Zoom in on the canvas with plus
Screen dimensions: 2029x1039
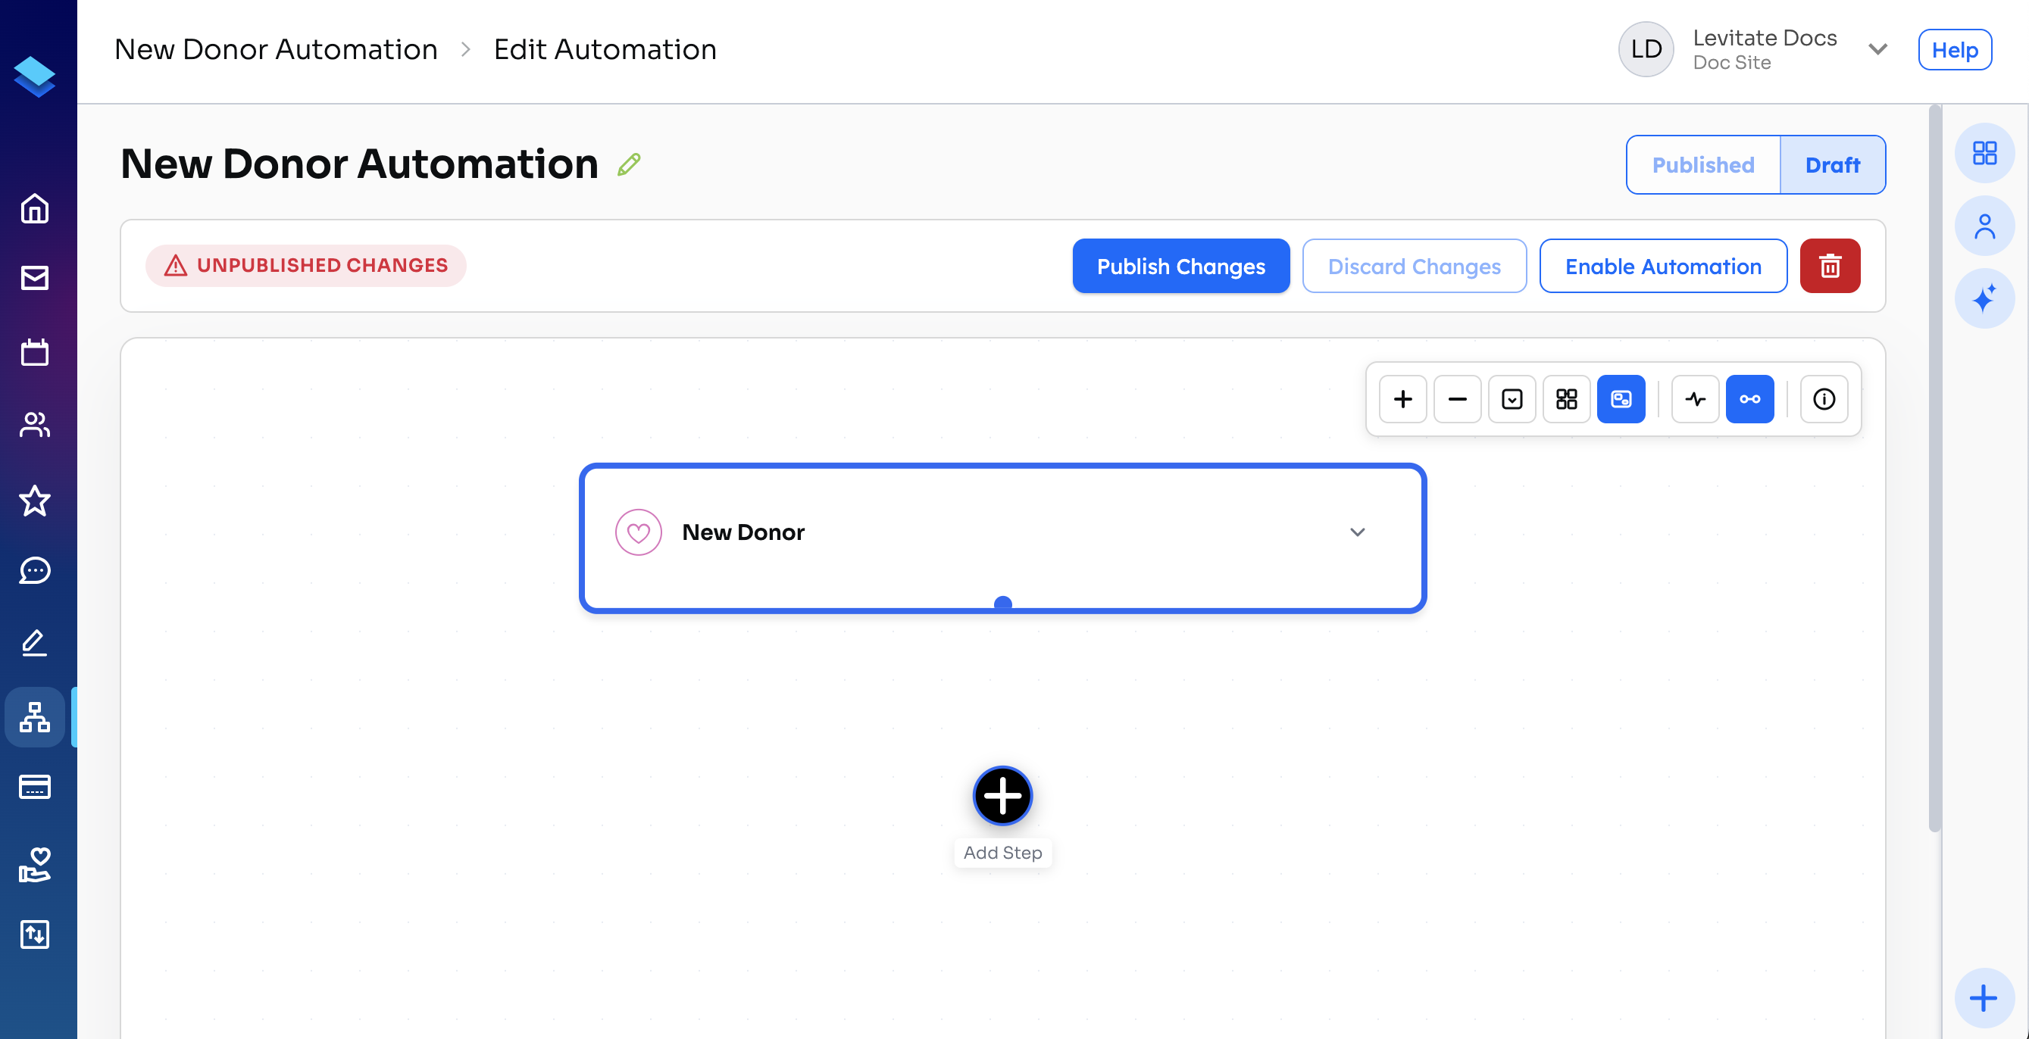1403,399
